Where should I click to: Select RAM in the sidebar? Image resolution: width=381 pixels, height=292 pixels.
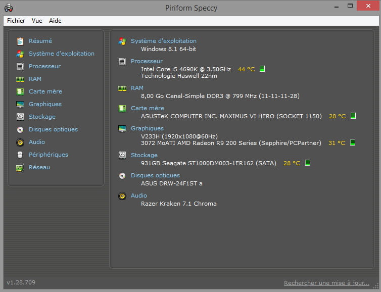pyautogui.click(x=35, y=79)
